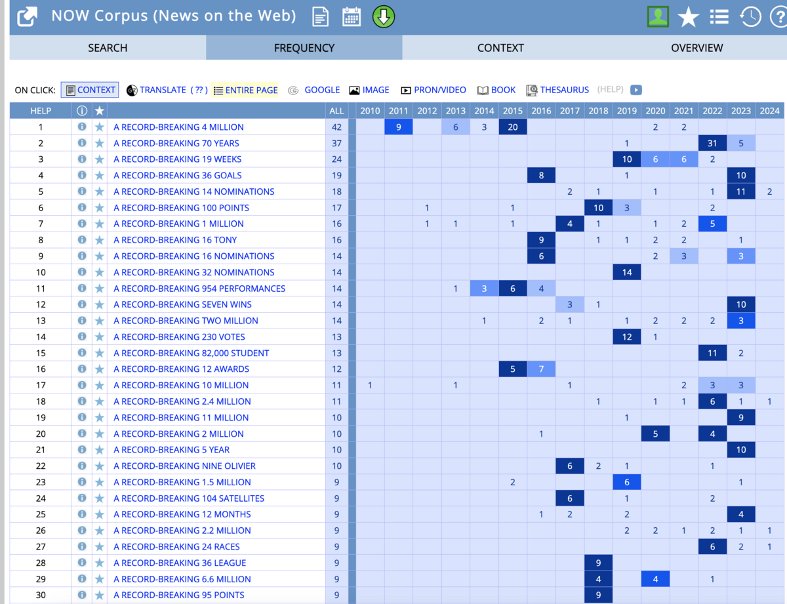Star the A RECORD-BREAKING 36 GOALS row
This screenshot has height=604, width=787.
click(x=99, y=175)
